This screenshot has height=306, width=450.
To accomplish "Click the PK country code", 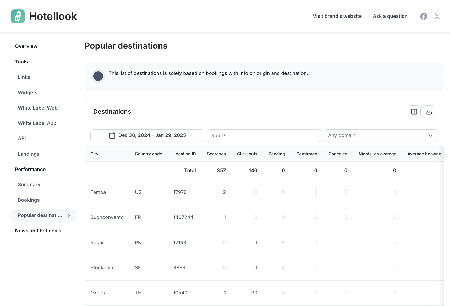I will (x=138, y=243).
